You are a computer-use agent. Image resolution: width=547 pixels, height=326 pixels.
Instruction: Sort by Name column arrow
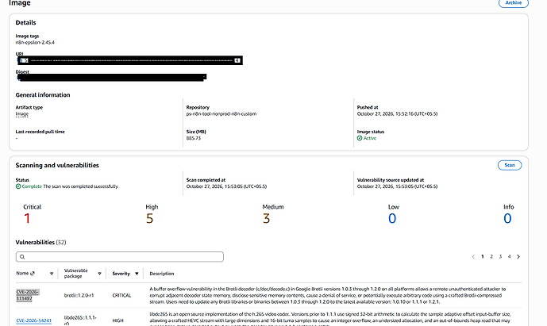pyautogui.click(x=52, y=274)
